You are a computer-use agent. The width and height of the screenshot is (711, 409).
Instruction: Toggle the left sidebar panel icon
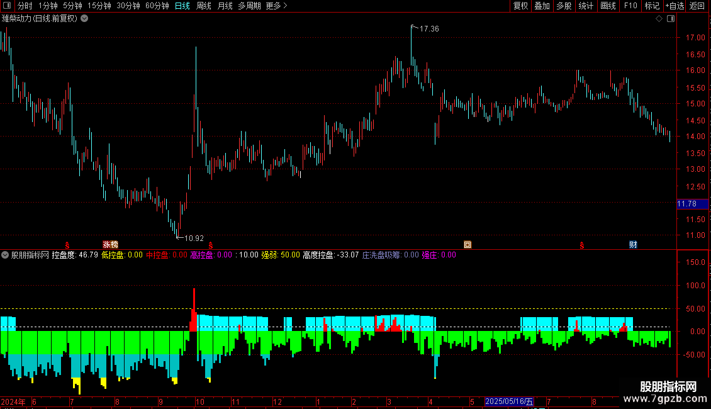6,6
